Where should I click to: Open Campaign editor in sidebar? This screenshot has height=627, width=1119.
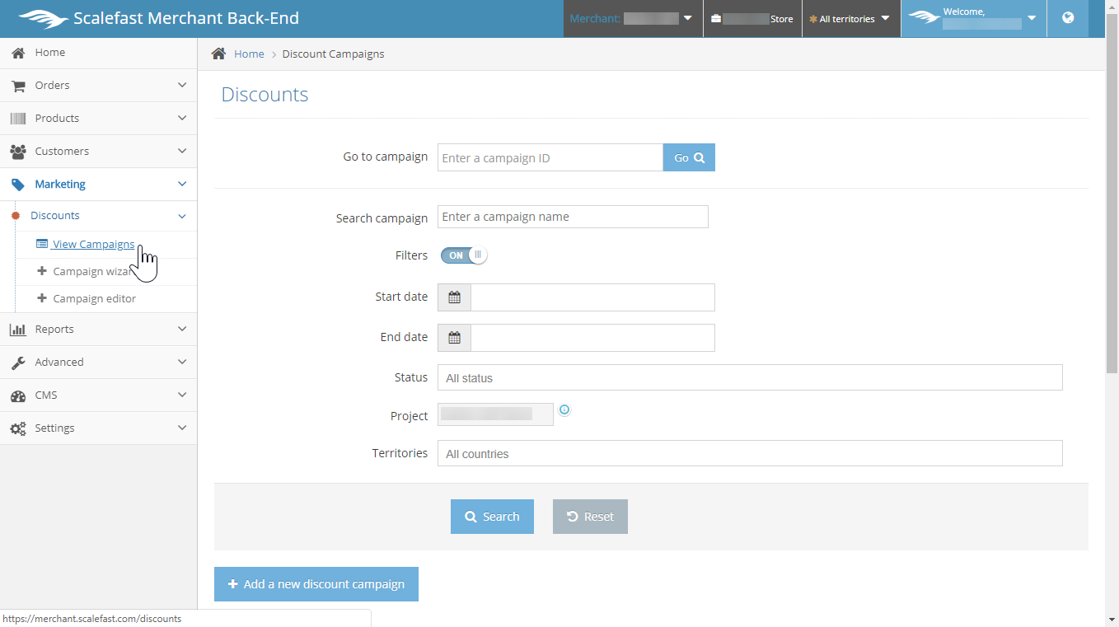point(94,299)
